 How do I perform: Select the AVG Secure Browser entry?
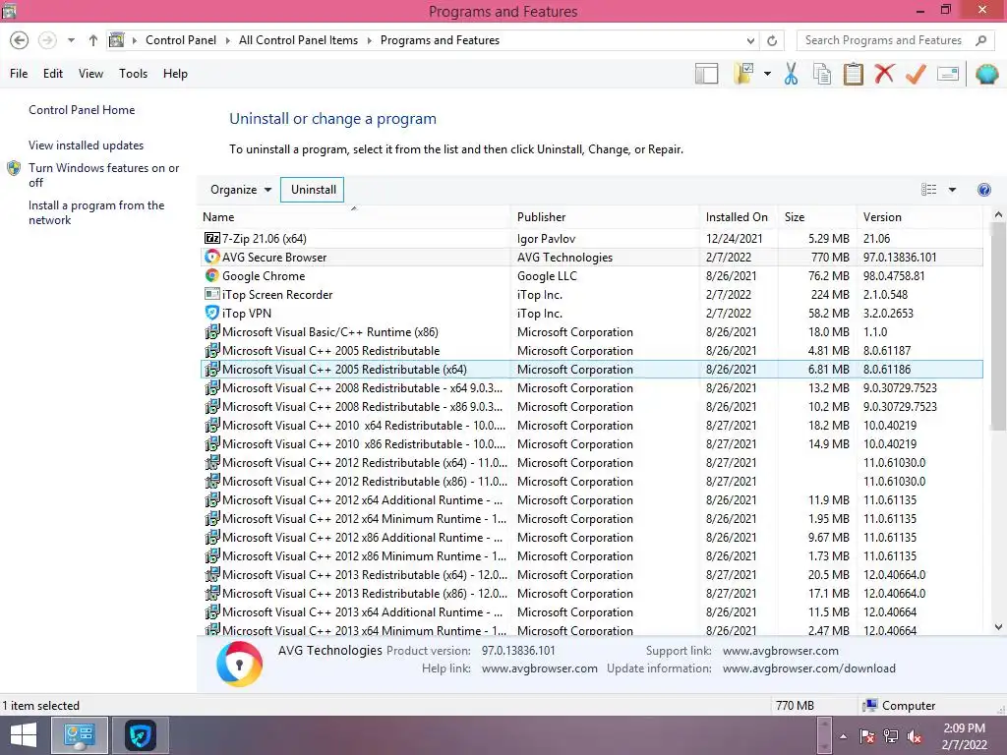(x=591, y=257)
